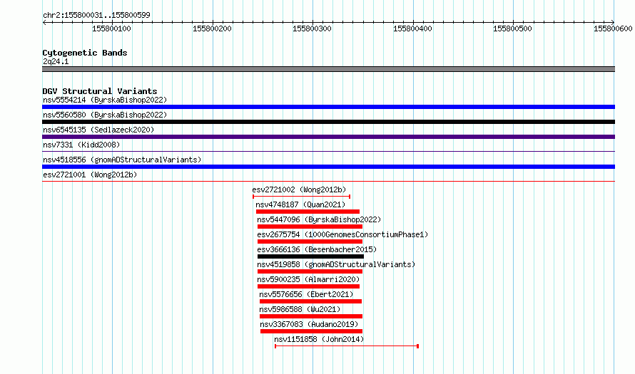Click the esv2721002 (Wong2012b) label

[x=299, y=189]
